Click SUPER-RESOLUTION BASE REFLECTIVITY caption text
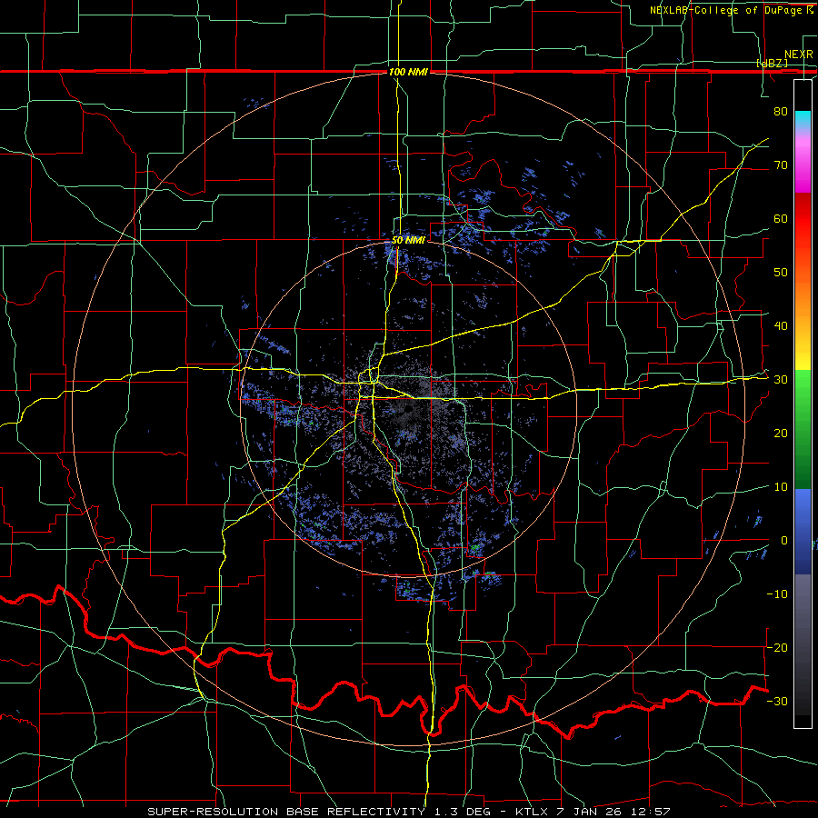The width and height of the screenshot is (818, 818). click(x=286, y=812)
